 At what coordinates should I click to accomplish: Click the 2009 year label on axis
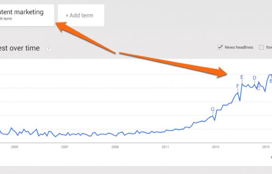point(115,147)
